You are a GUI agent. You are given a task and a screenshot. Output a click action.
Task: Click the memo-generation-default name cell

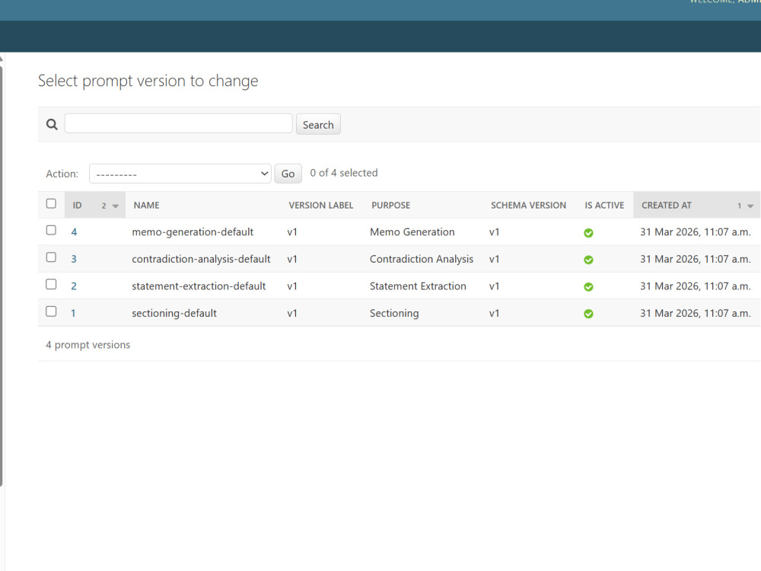pyautogui.click(x=193, y=232)
